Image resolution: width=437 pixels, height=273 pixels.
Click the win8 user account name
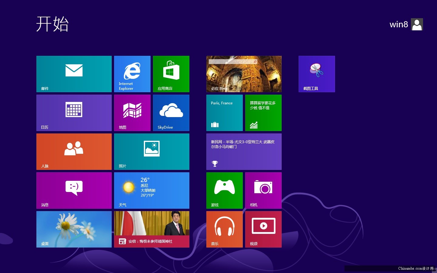coord(399,24)
